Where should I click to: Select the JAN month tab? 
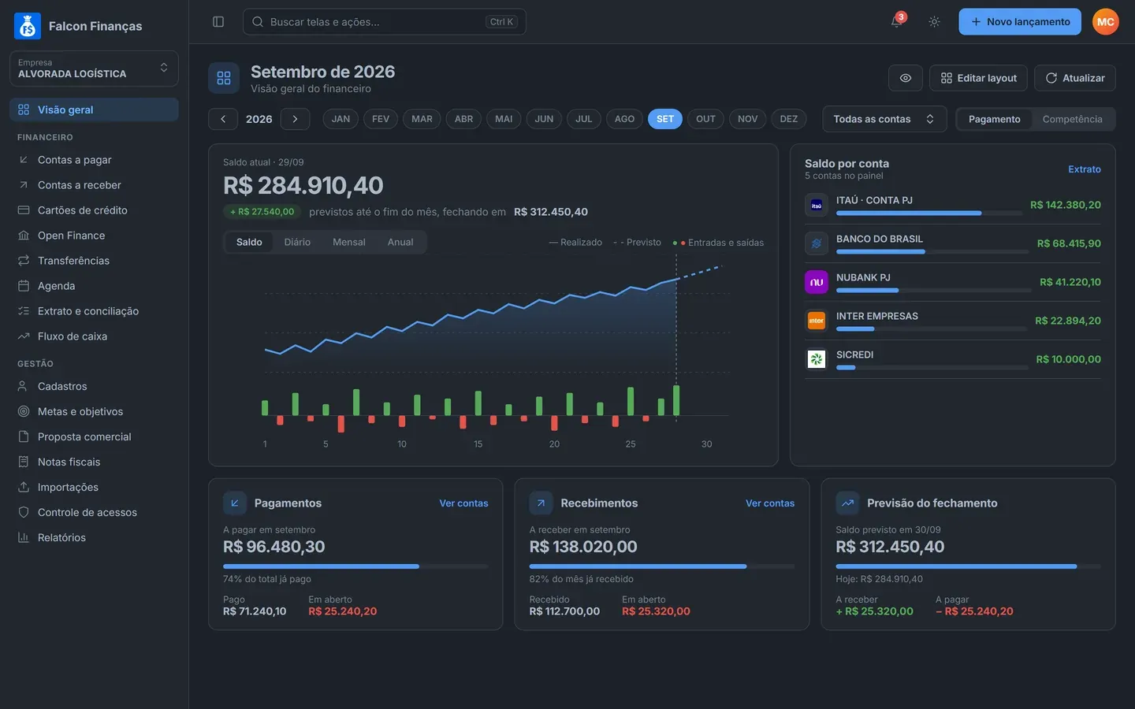(340, 119)
